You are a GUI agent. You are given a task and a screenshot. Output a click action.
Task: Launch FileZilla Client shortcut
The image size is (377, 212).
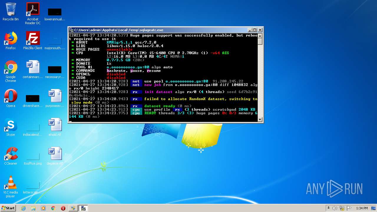point(33,41)
